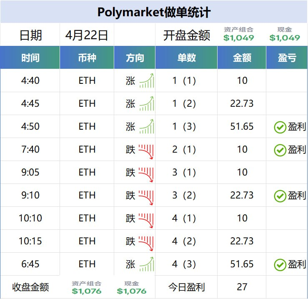Click the red down-trend icon in the 7:40 row
The width and height of the screenshot is (308, 299).
pyautogui.click(x=146, y=152)
